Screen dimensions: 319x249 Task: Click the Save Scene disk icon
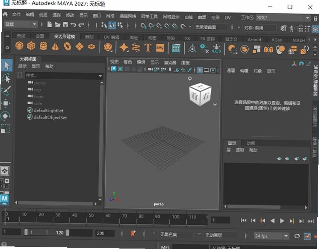coord(65,25)
